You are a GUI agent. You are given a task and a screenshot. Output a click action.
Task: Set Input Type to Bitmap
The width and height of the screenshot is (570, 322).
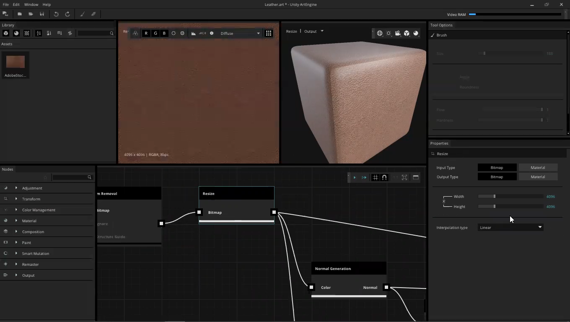(497, 168)
